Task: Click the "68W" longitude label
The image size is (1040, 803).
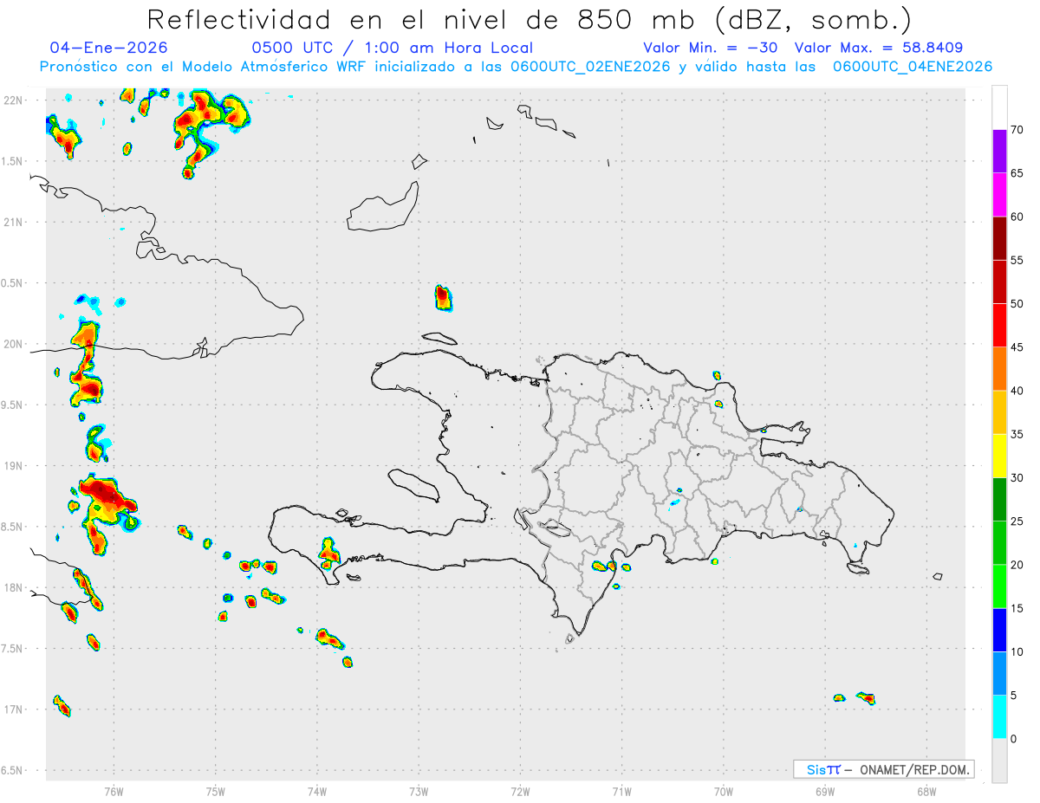Action: click(926, 791)
